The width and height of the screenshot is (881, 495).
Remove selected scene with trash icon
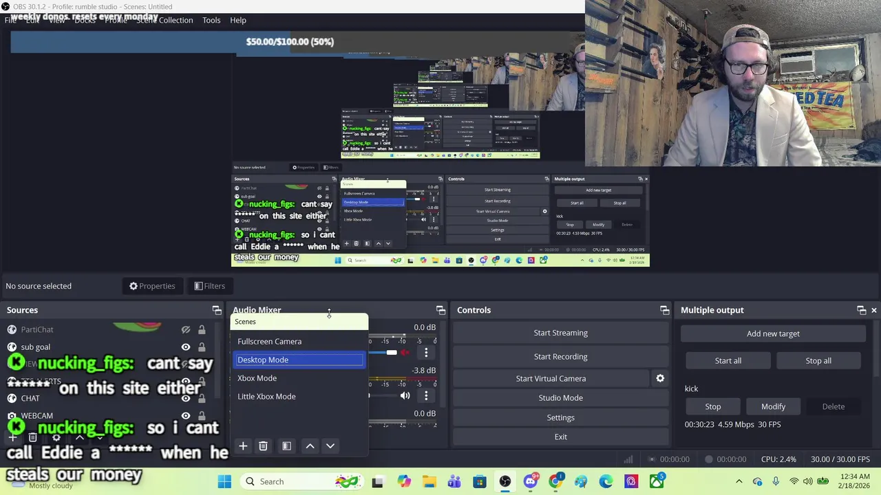(x=263, y=446)
